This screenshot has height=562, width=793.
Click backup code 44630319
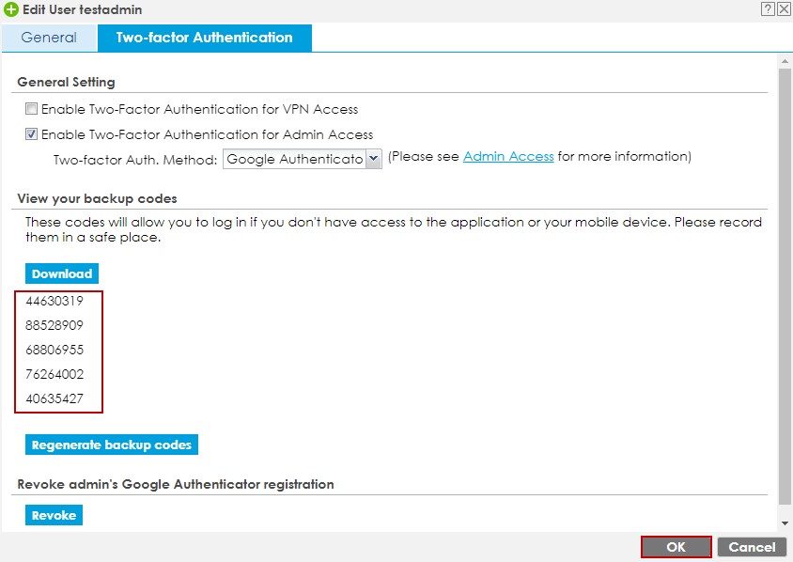click(x=54, y=301)
